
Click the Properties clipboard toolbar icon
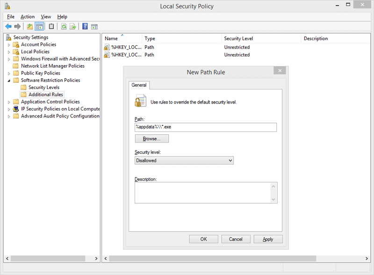click(x=51, y=27)
